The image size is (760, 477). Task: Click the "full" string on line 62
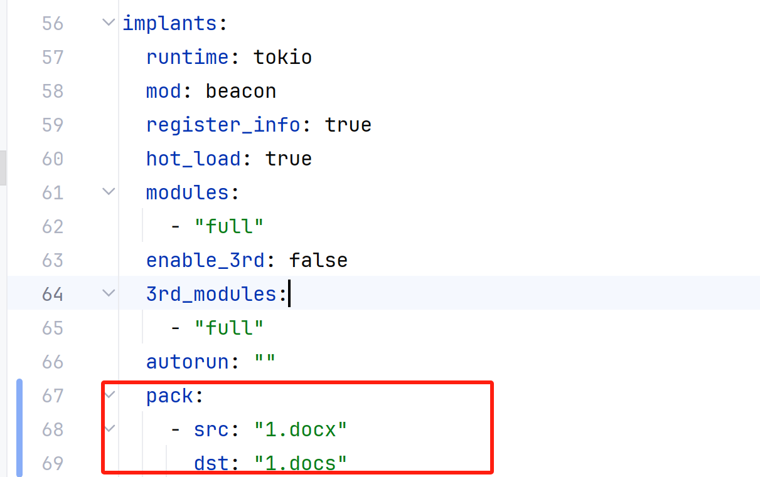click(x=228, y=226)
